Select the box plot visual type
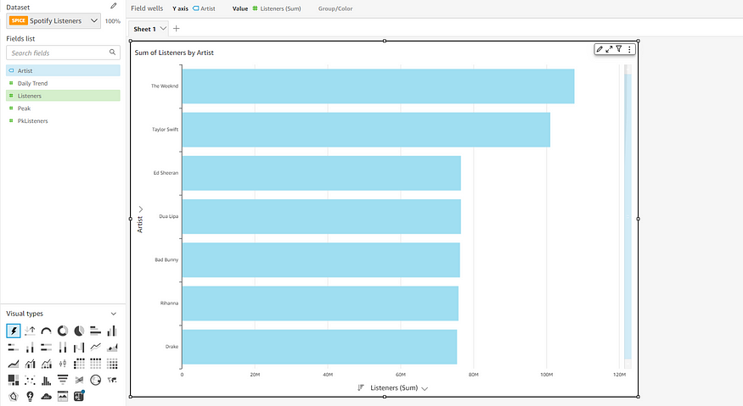743x406 pixels. (x=63, y=364)
